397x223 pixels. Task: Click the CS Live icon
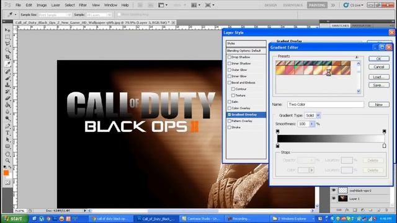(346, 5)
